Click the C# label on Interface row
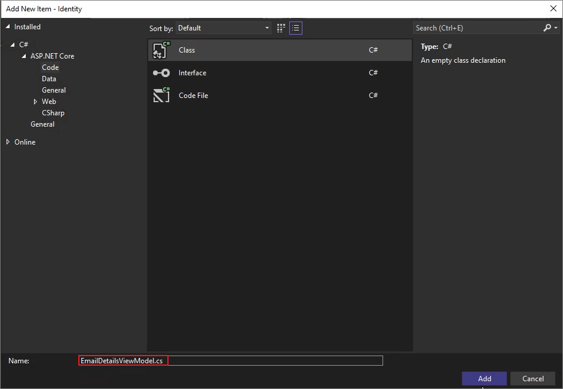 [374, 72]
